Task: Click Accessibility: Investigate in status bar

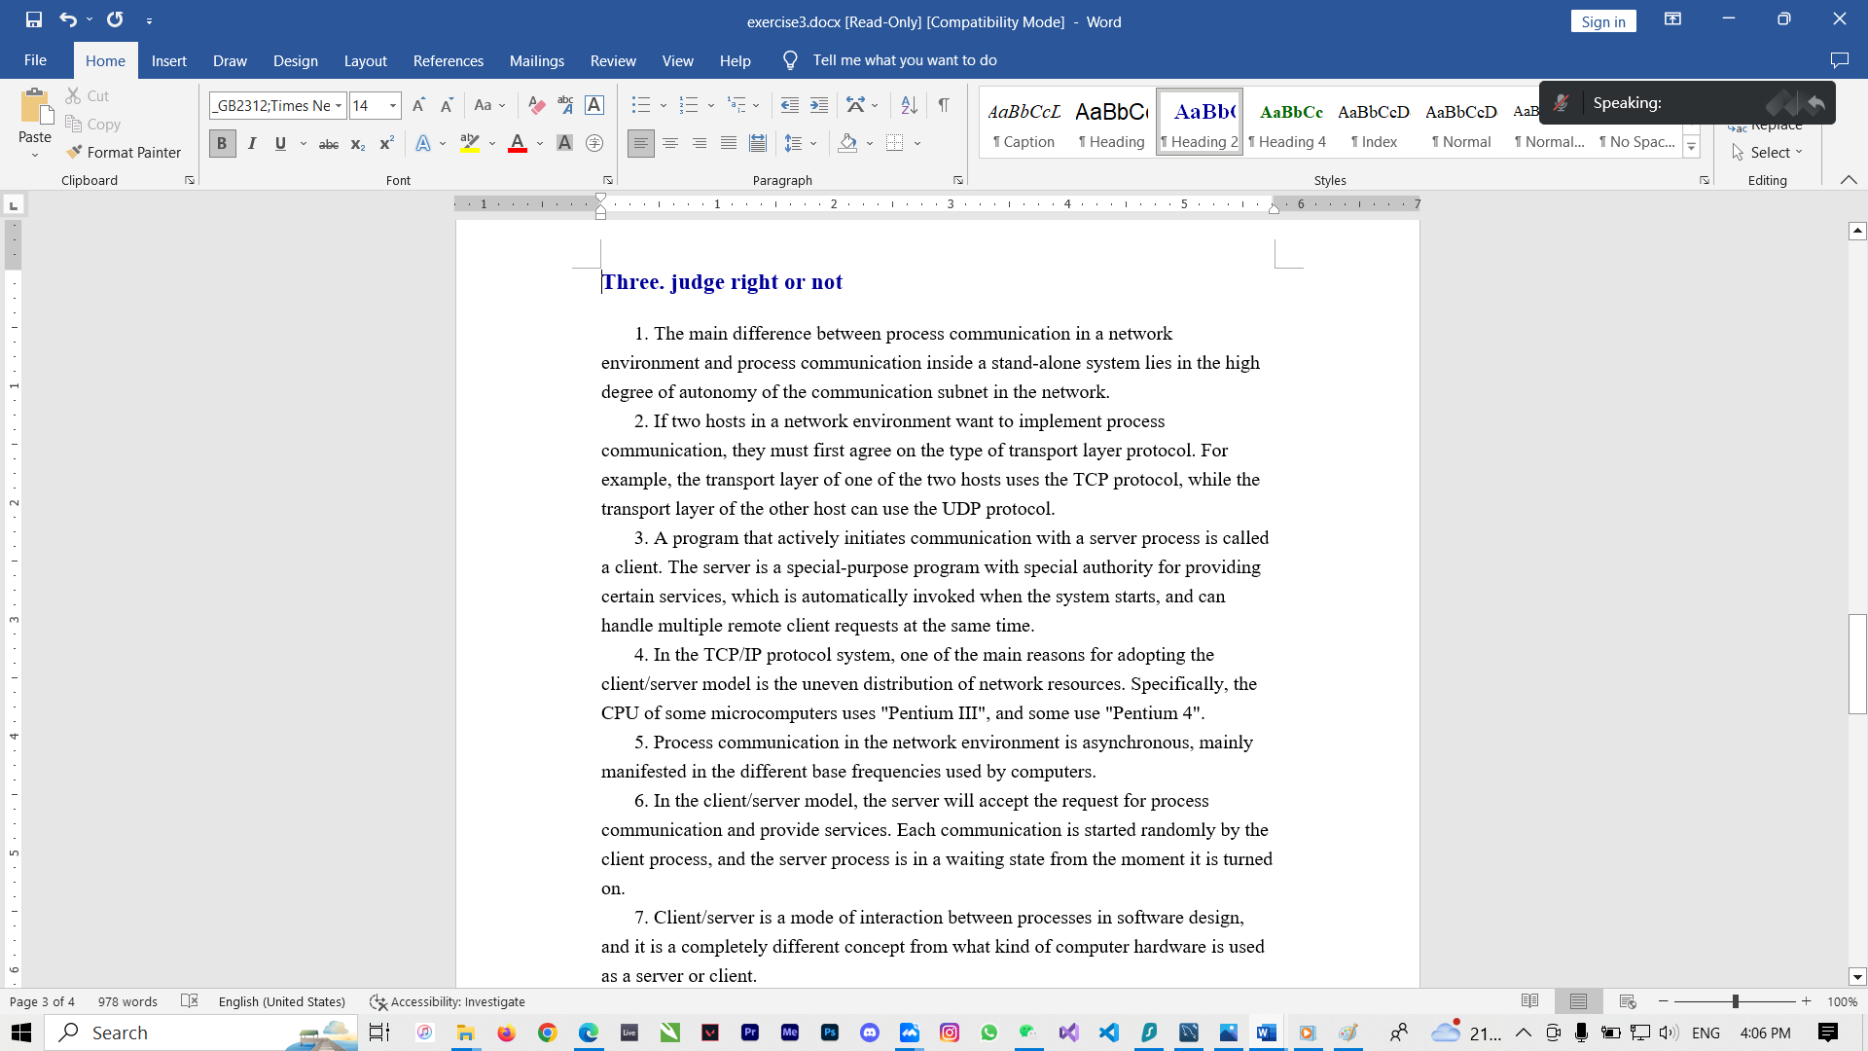Action: [x=448, y=1001]
